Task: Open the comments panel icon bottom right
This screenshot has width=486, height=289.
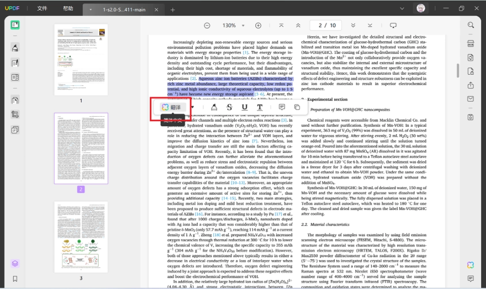Action: pos(471,279)
